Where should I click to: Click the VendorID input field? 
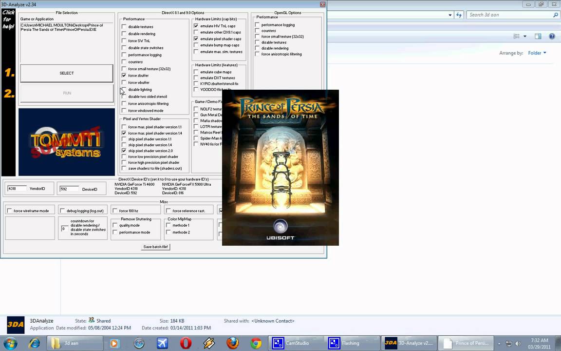[17, 188]
